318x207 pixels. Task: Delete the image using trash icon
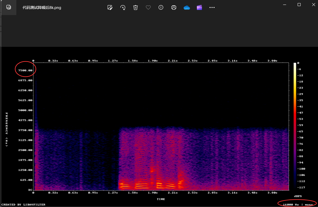[135, 7]
